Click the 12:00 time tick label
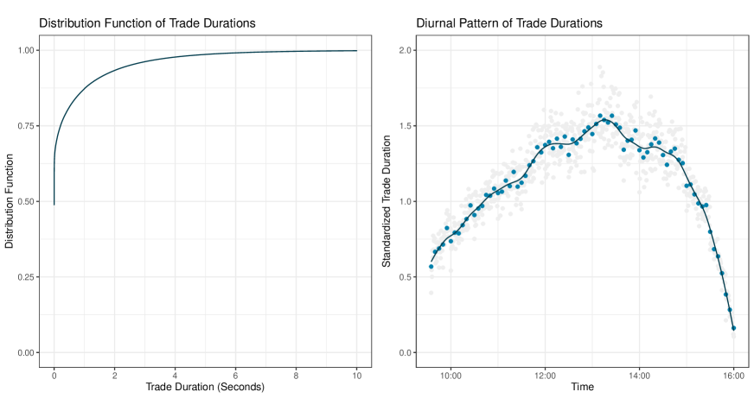Screen dimensions: 754x411 tap(545, 376)
